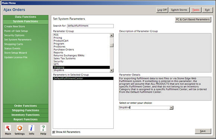
Task: Save the parameter changes
Action: [203, 131]
